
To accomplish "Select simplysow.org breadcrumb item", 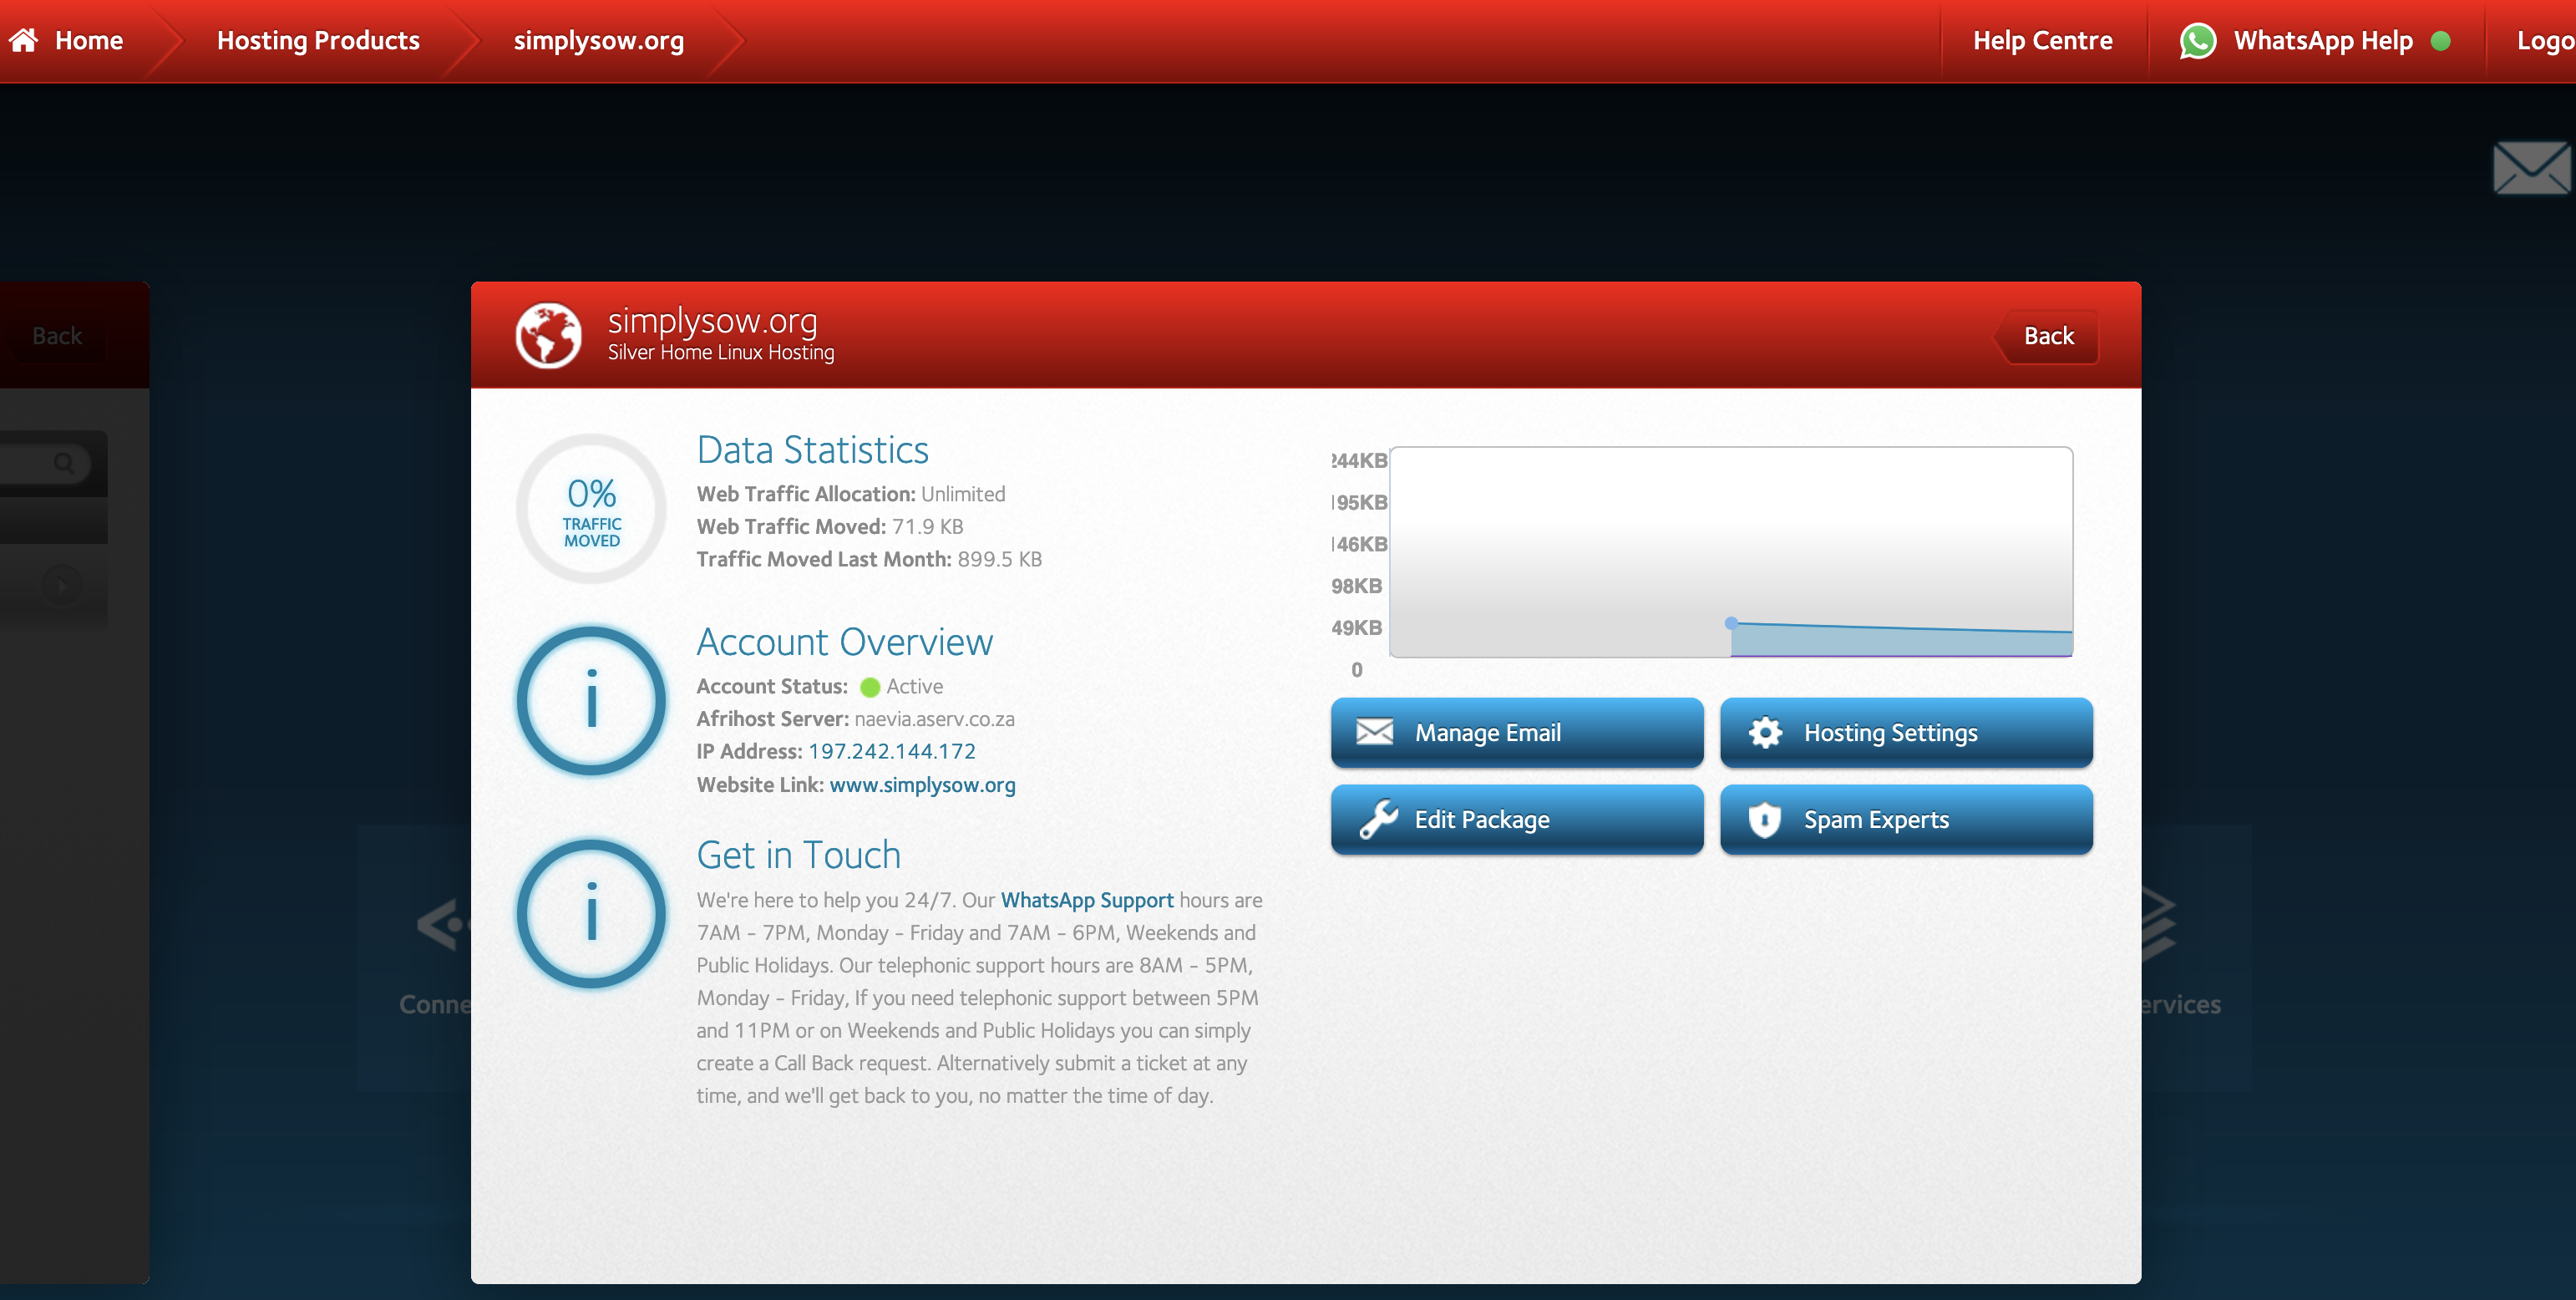I will [598, 40].
